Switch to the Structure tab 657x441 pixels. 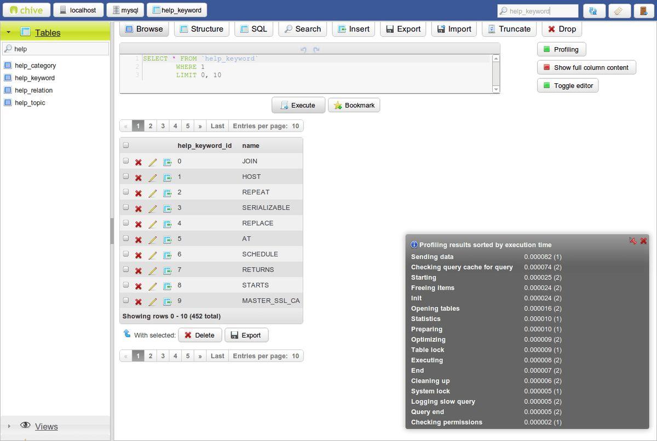point(201,29)
